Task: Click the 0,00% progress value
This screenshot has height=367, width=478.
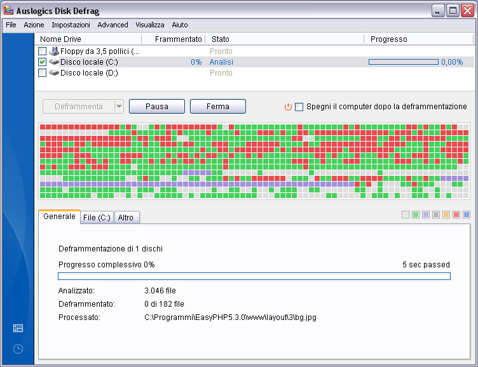Action: pos(452,62)
